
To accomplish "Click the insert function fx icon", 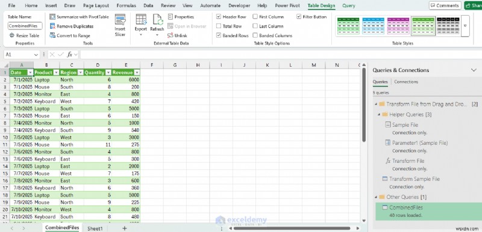I will 69,55.
